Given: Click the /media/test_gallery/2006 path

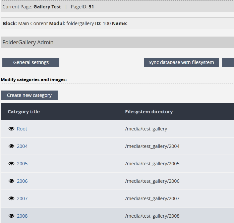Looking at the screenshot, I should pos(152,181).
